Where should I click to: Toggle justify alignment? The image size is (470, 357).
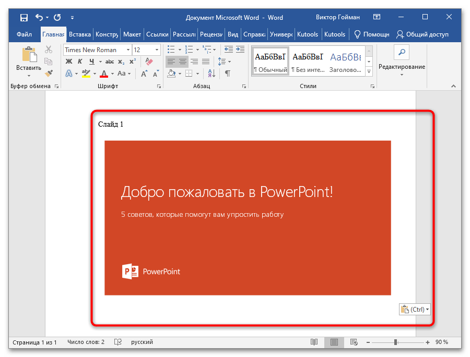(206, 61)
